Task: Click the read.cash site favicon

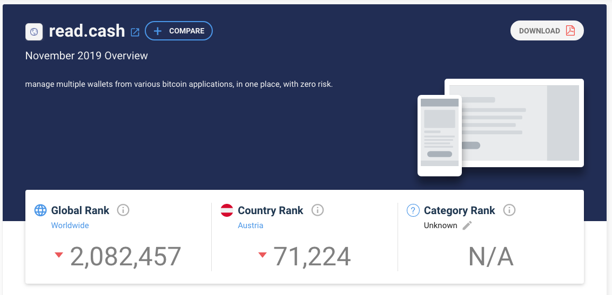Action: 34,32
